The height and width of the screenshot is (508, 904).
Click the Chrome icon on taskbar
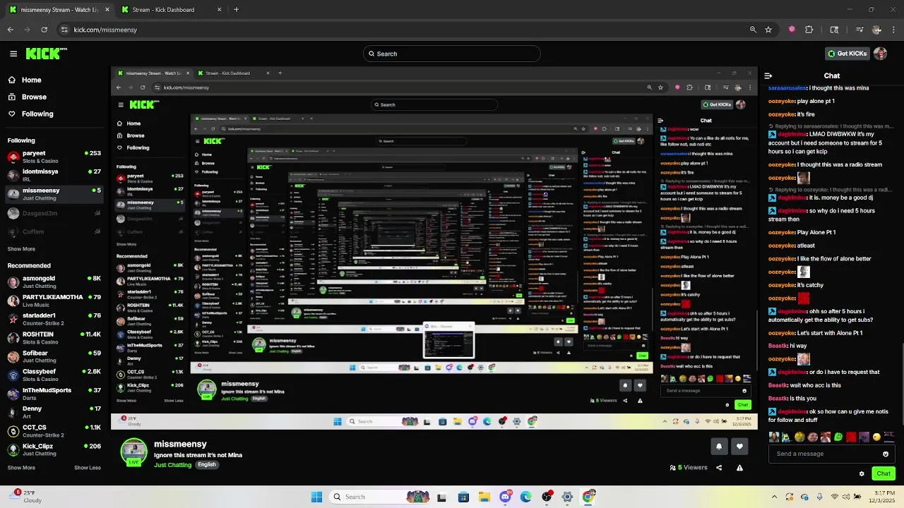pos(588,497)
